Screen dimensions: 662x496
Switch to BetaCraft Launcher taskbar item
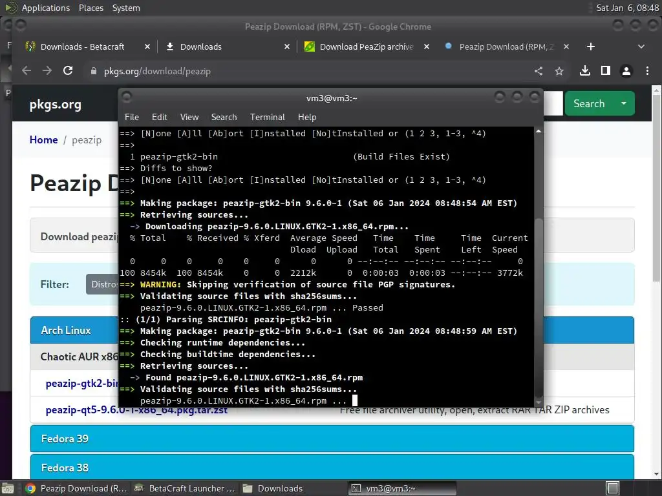click(x=184, y=488)
